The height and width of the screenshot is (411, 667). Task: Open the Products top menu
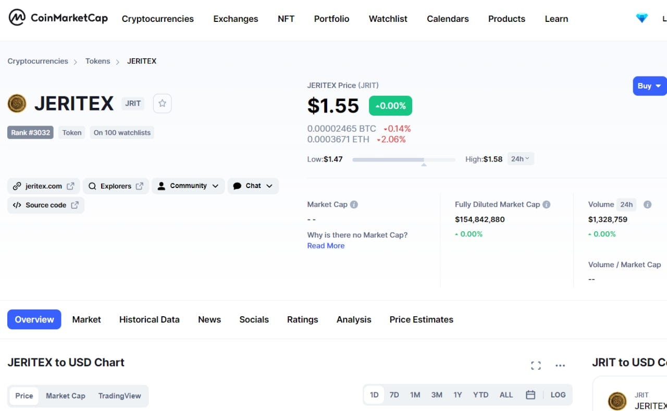pyautogui.click(x=507, y=19)
